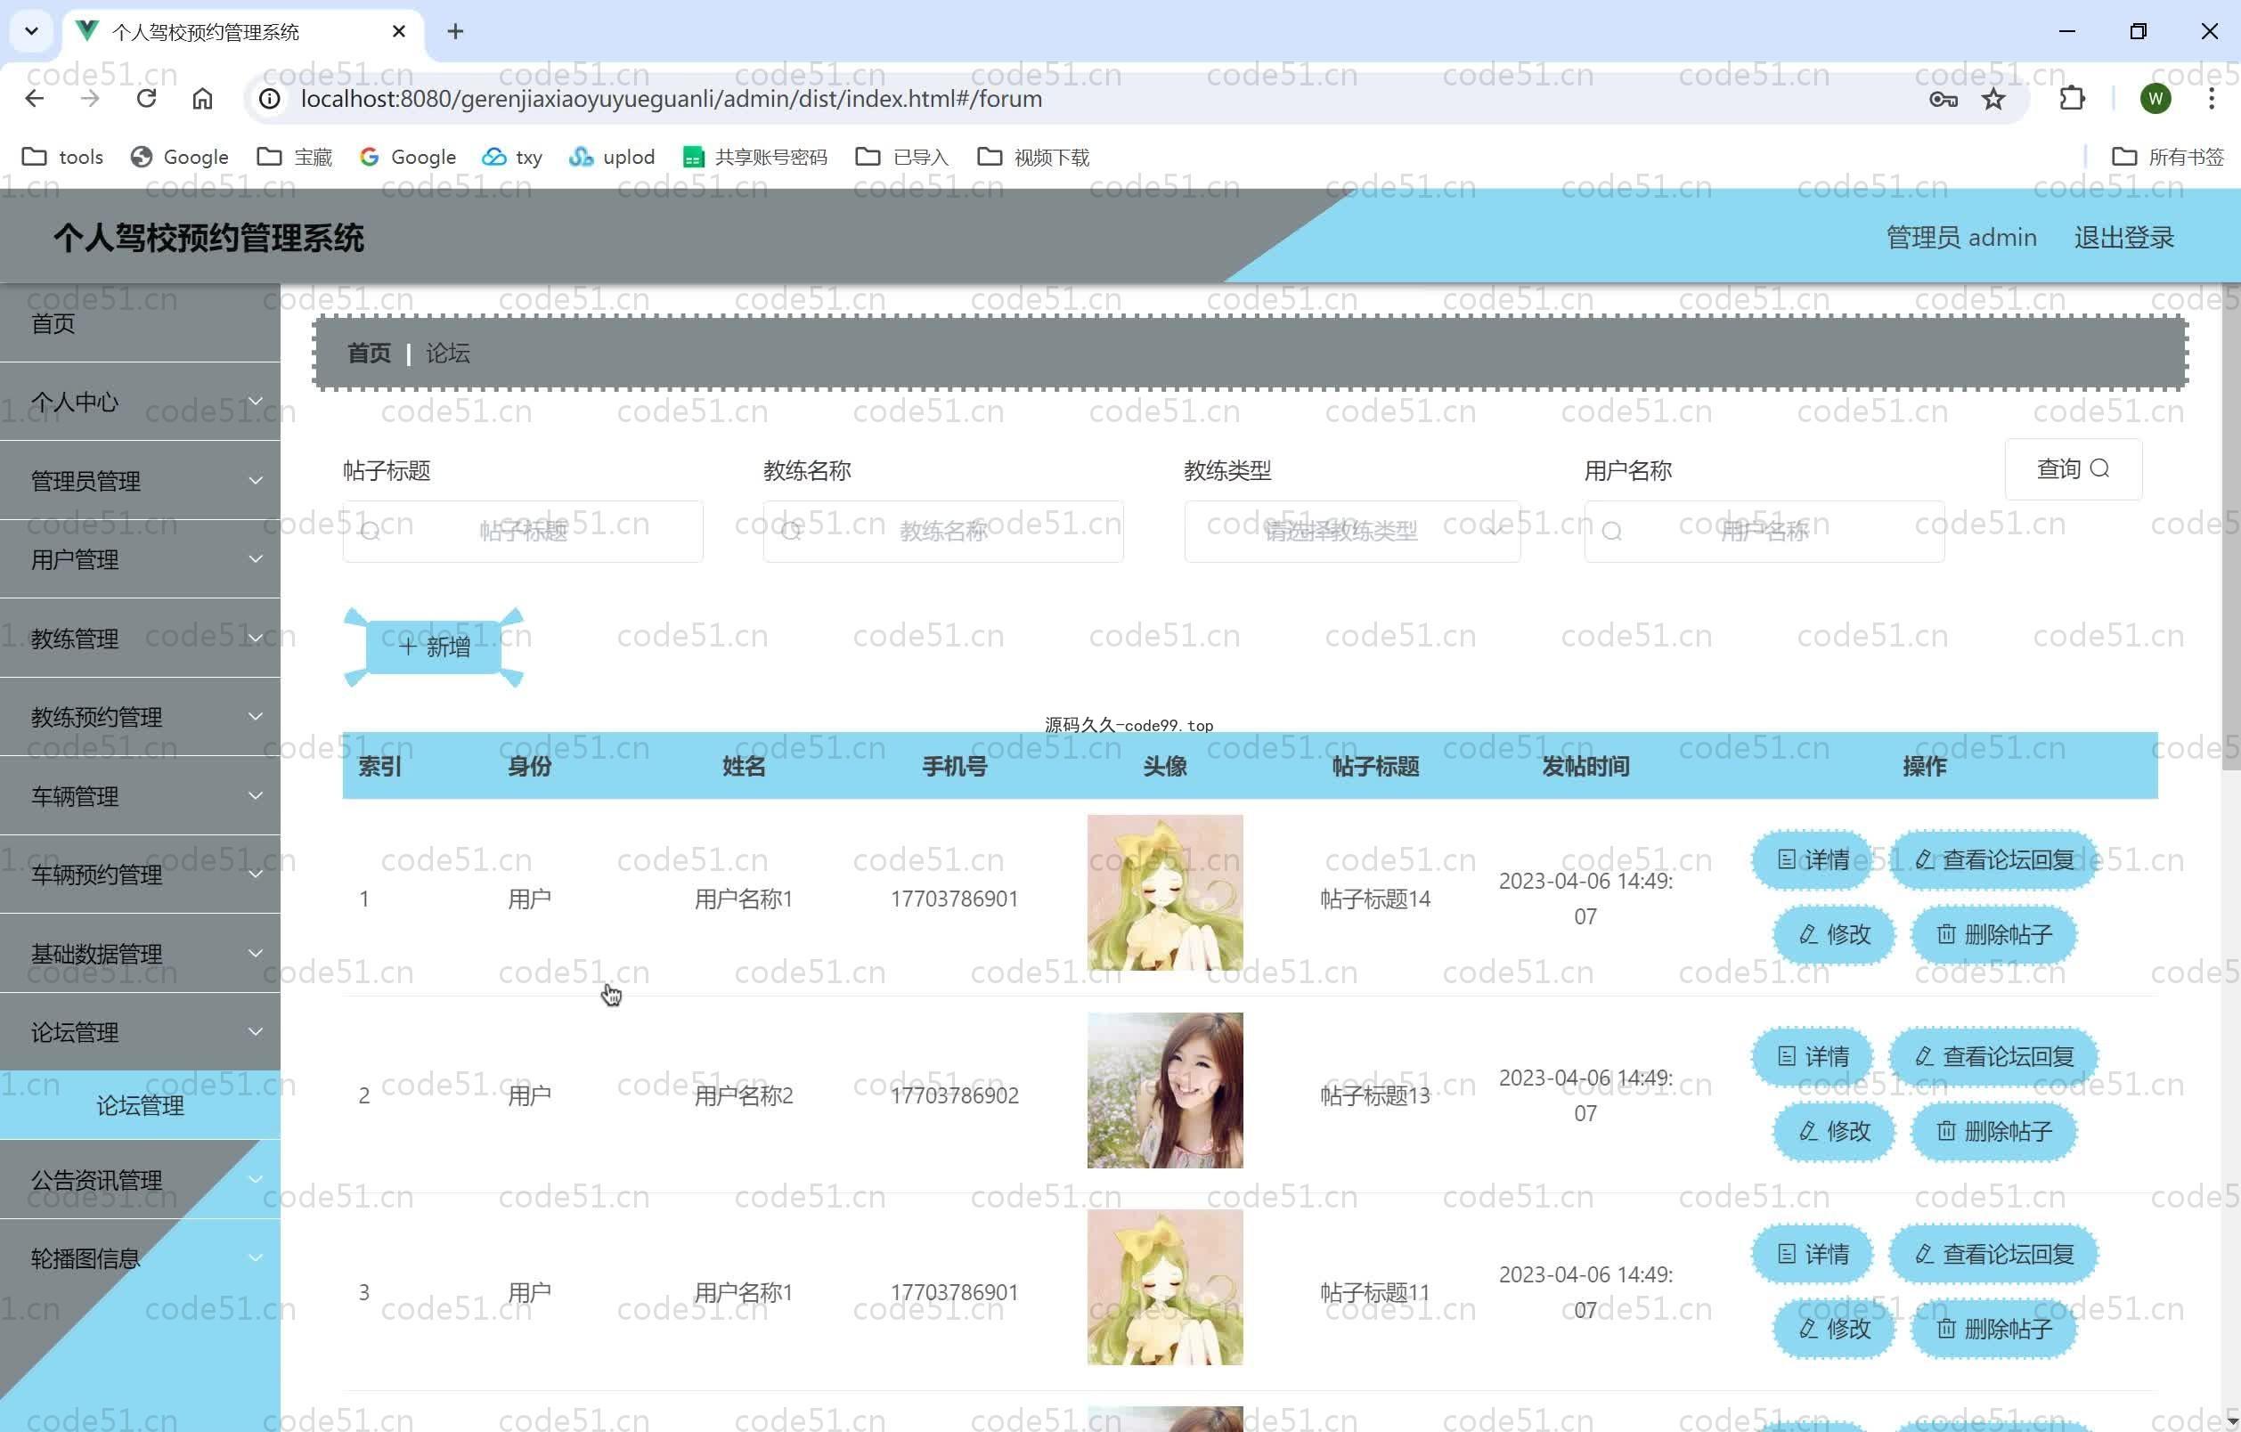Click the 新增 add button

click(434, 647)
